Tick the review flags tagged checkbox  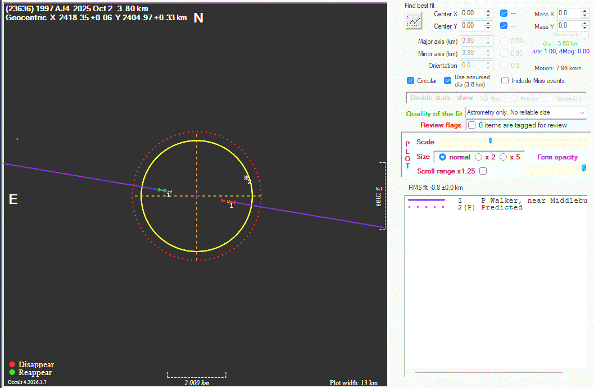472,125
